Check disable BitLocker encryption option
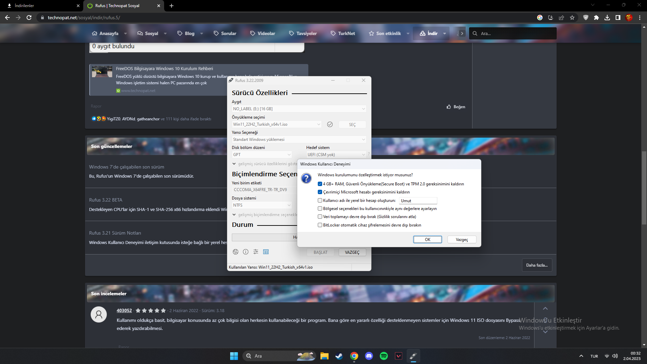This screenshot has width=647, height=364. pyautogui.click(x=320, y=225)
